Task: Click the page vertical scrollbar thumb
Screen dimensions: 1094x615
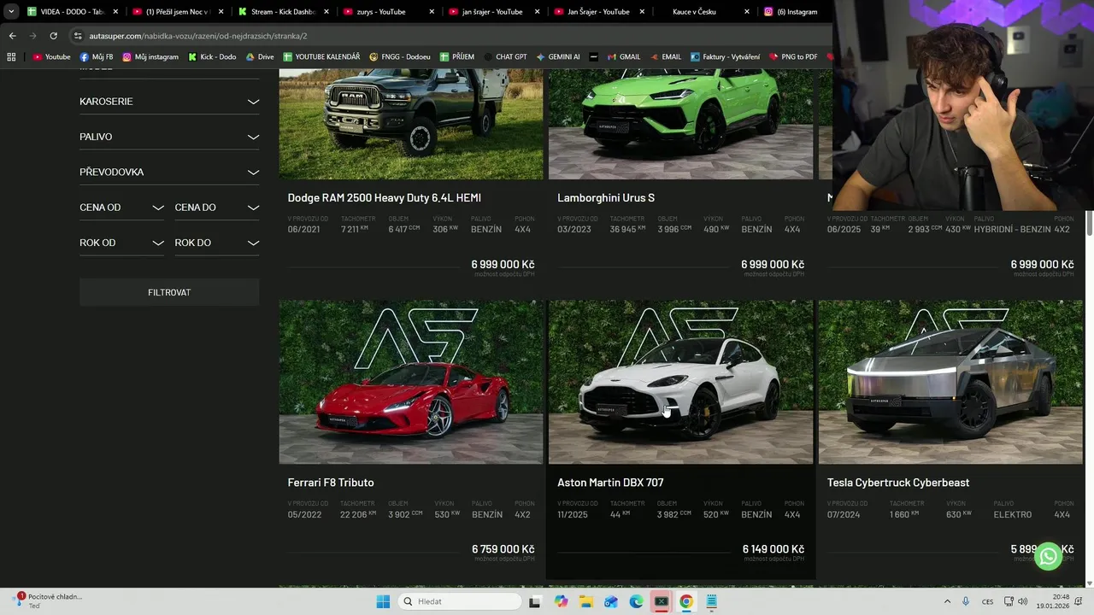Action: pyautogui.click(x=1089, y=223)
